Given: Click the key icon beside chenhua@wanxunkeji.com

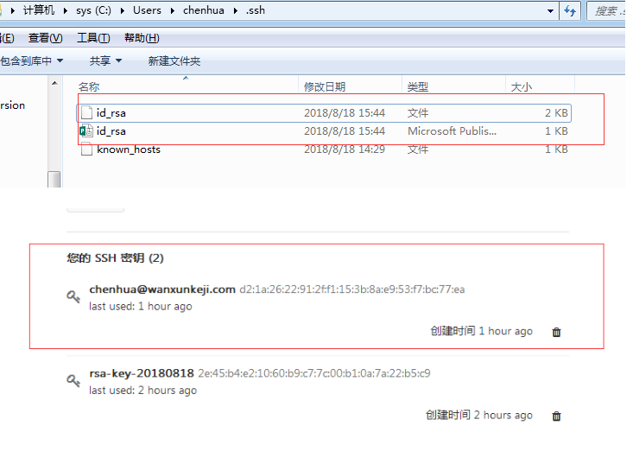Looking at the screenshot, I should point(73,297).
